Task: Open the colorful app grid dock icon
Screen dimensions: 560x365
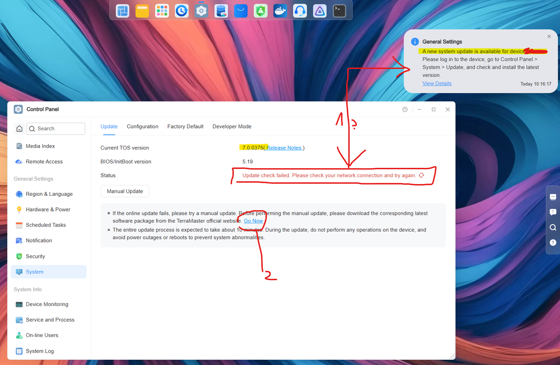Action: [162, 11]
